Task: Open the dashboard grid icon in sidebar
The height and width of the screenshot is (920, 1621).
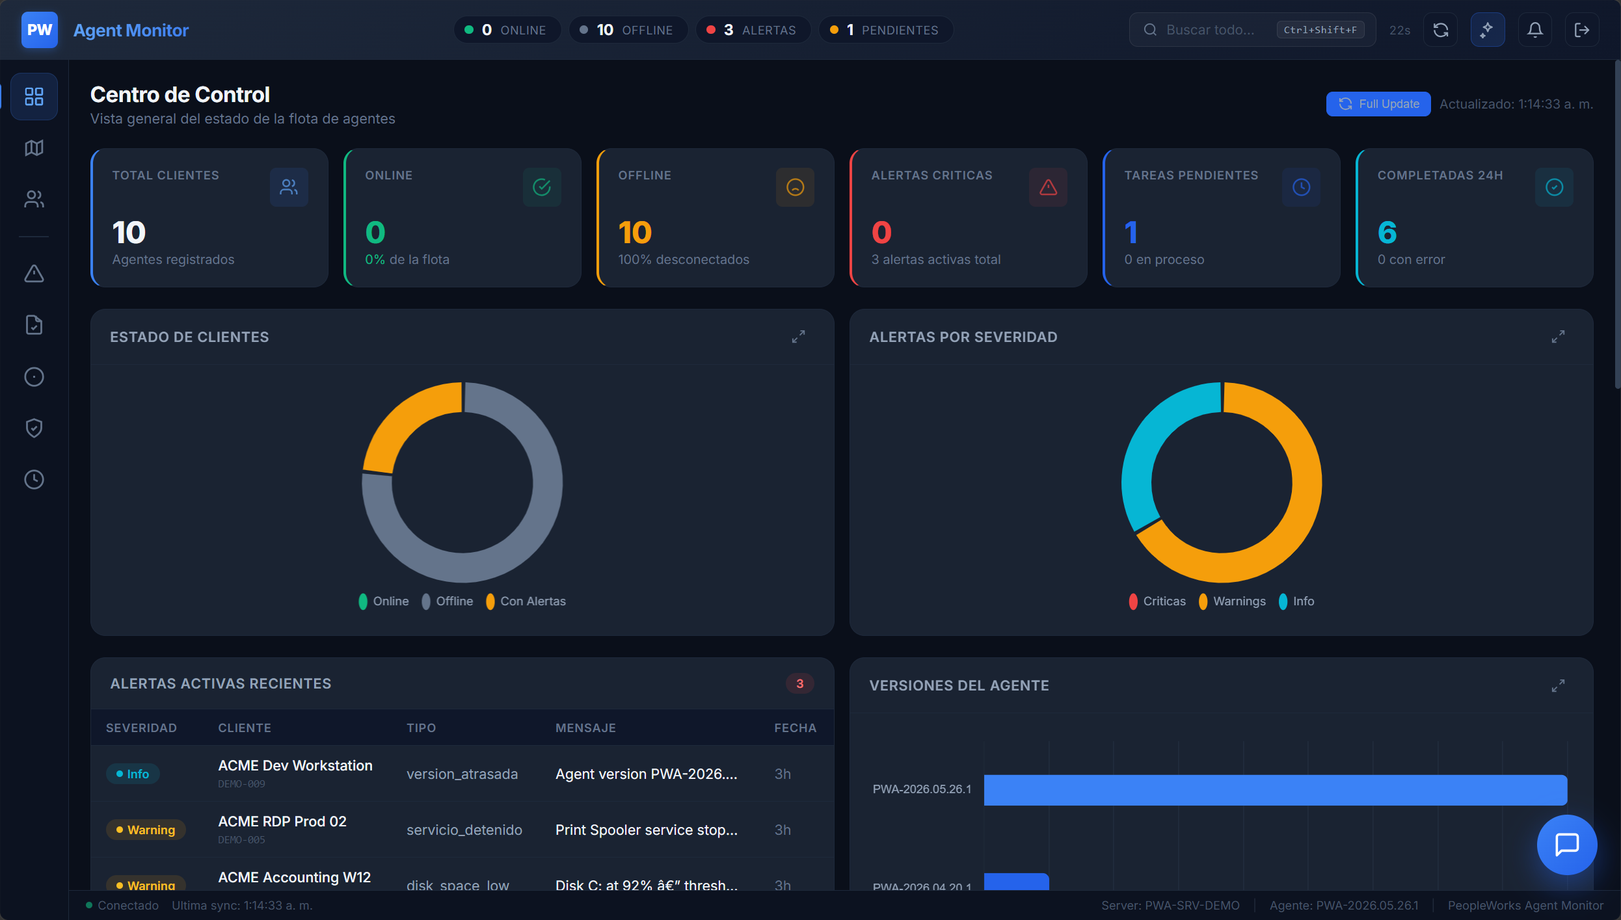Action: tap(34, 97)
